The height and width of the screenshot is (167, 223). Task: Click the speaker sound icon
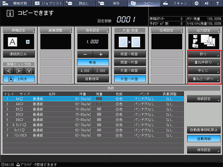(x=207, y=3)
